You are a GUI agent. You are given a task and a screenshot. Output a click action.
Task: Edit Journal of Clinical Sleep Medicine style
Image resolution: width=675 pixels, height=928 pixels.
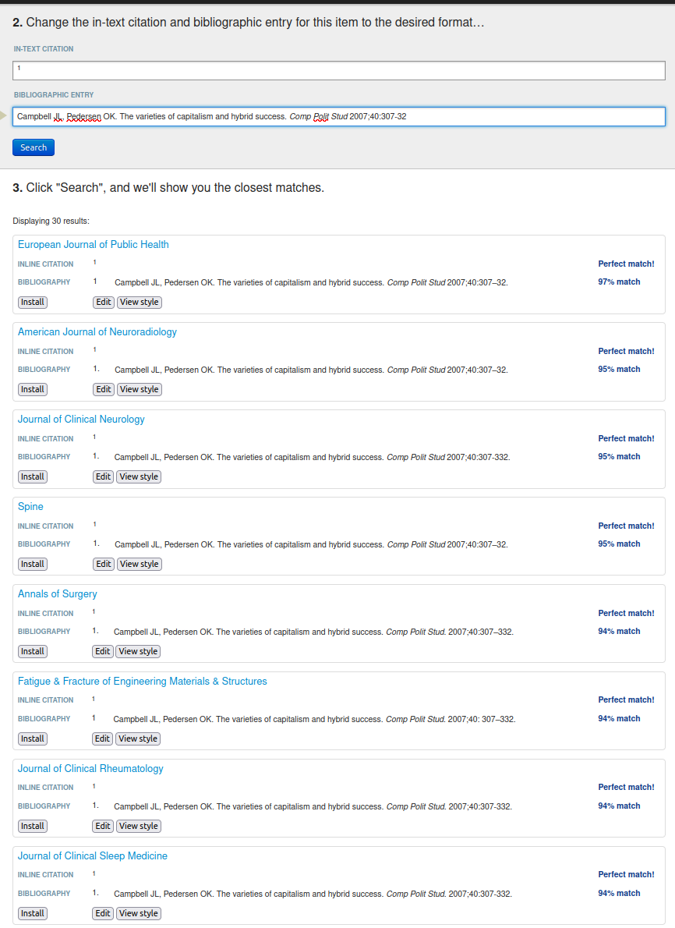tap(103, 913)
